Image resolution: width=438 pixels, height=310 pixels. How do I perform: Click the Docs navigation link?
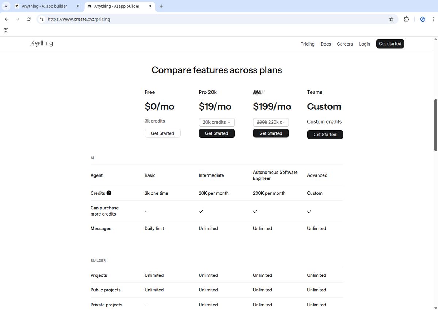(x=326, y=44)
